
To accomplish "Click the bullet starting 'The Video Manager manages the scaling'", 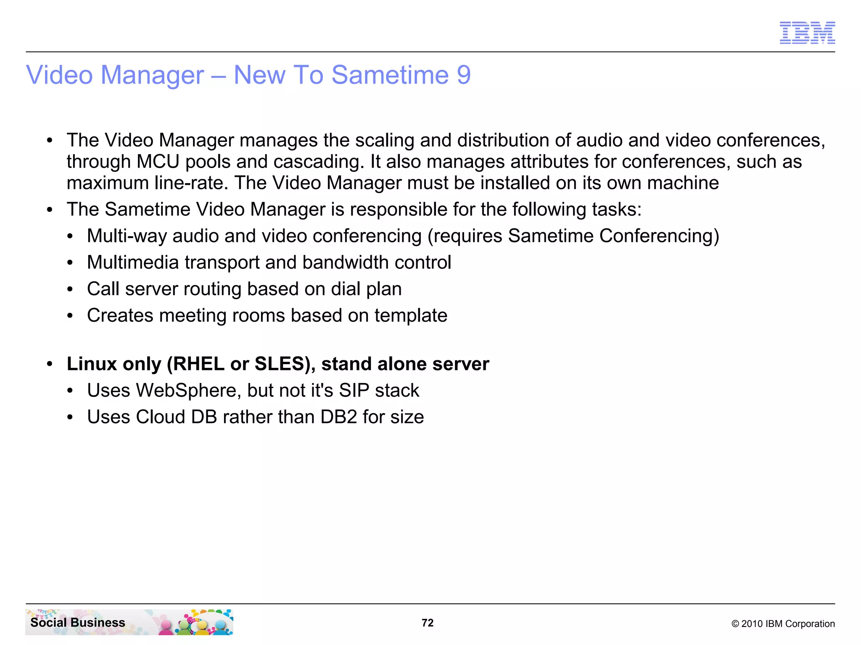I will point(446,162).
